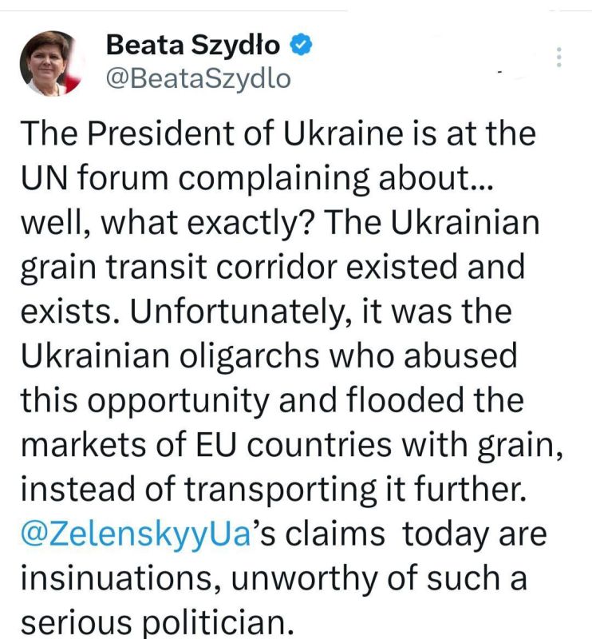Image resolution: width=592 pixels, height=639 pixels.
Task: Open the three-dot more options menu
Action: [x=559, y=57]
